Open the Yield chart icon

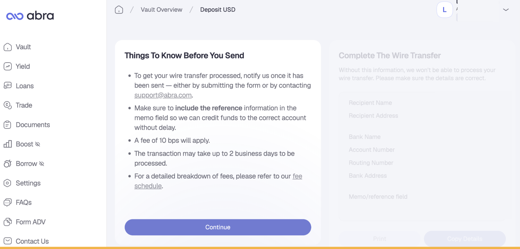(x=8, y=67)
